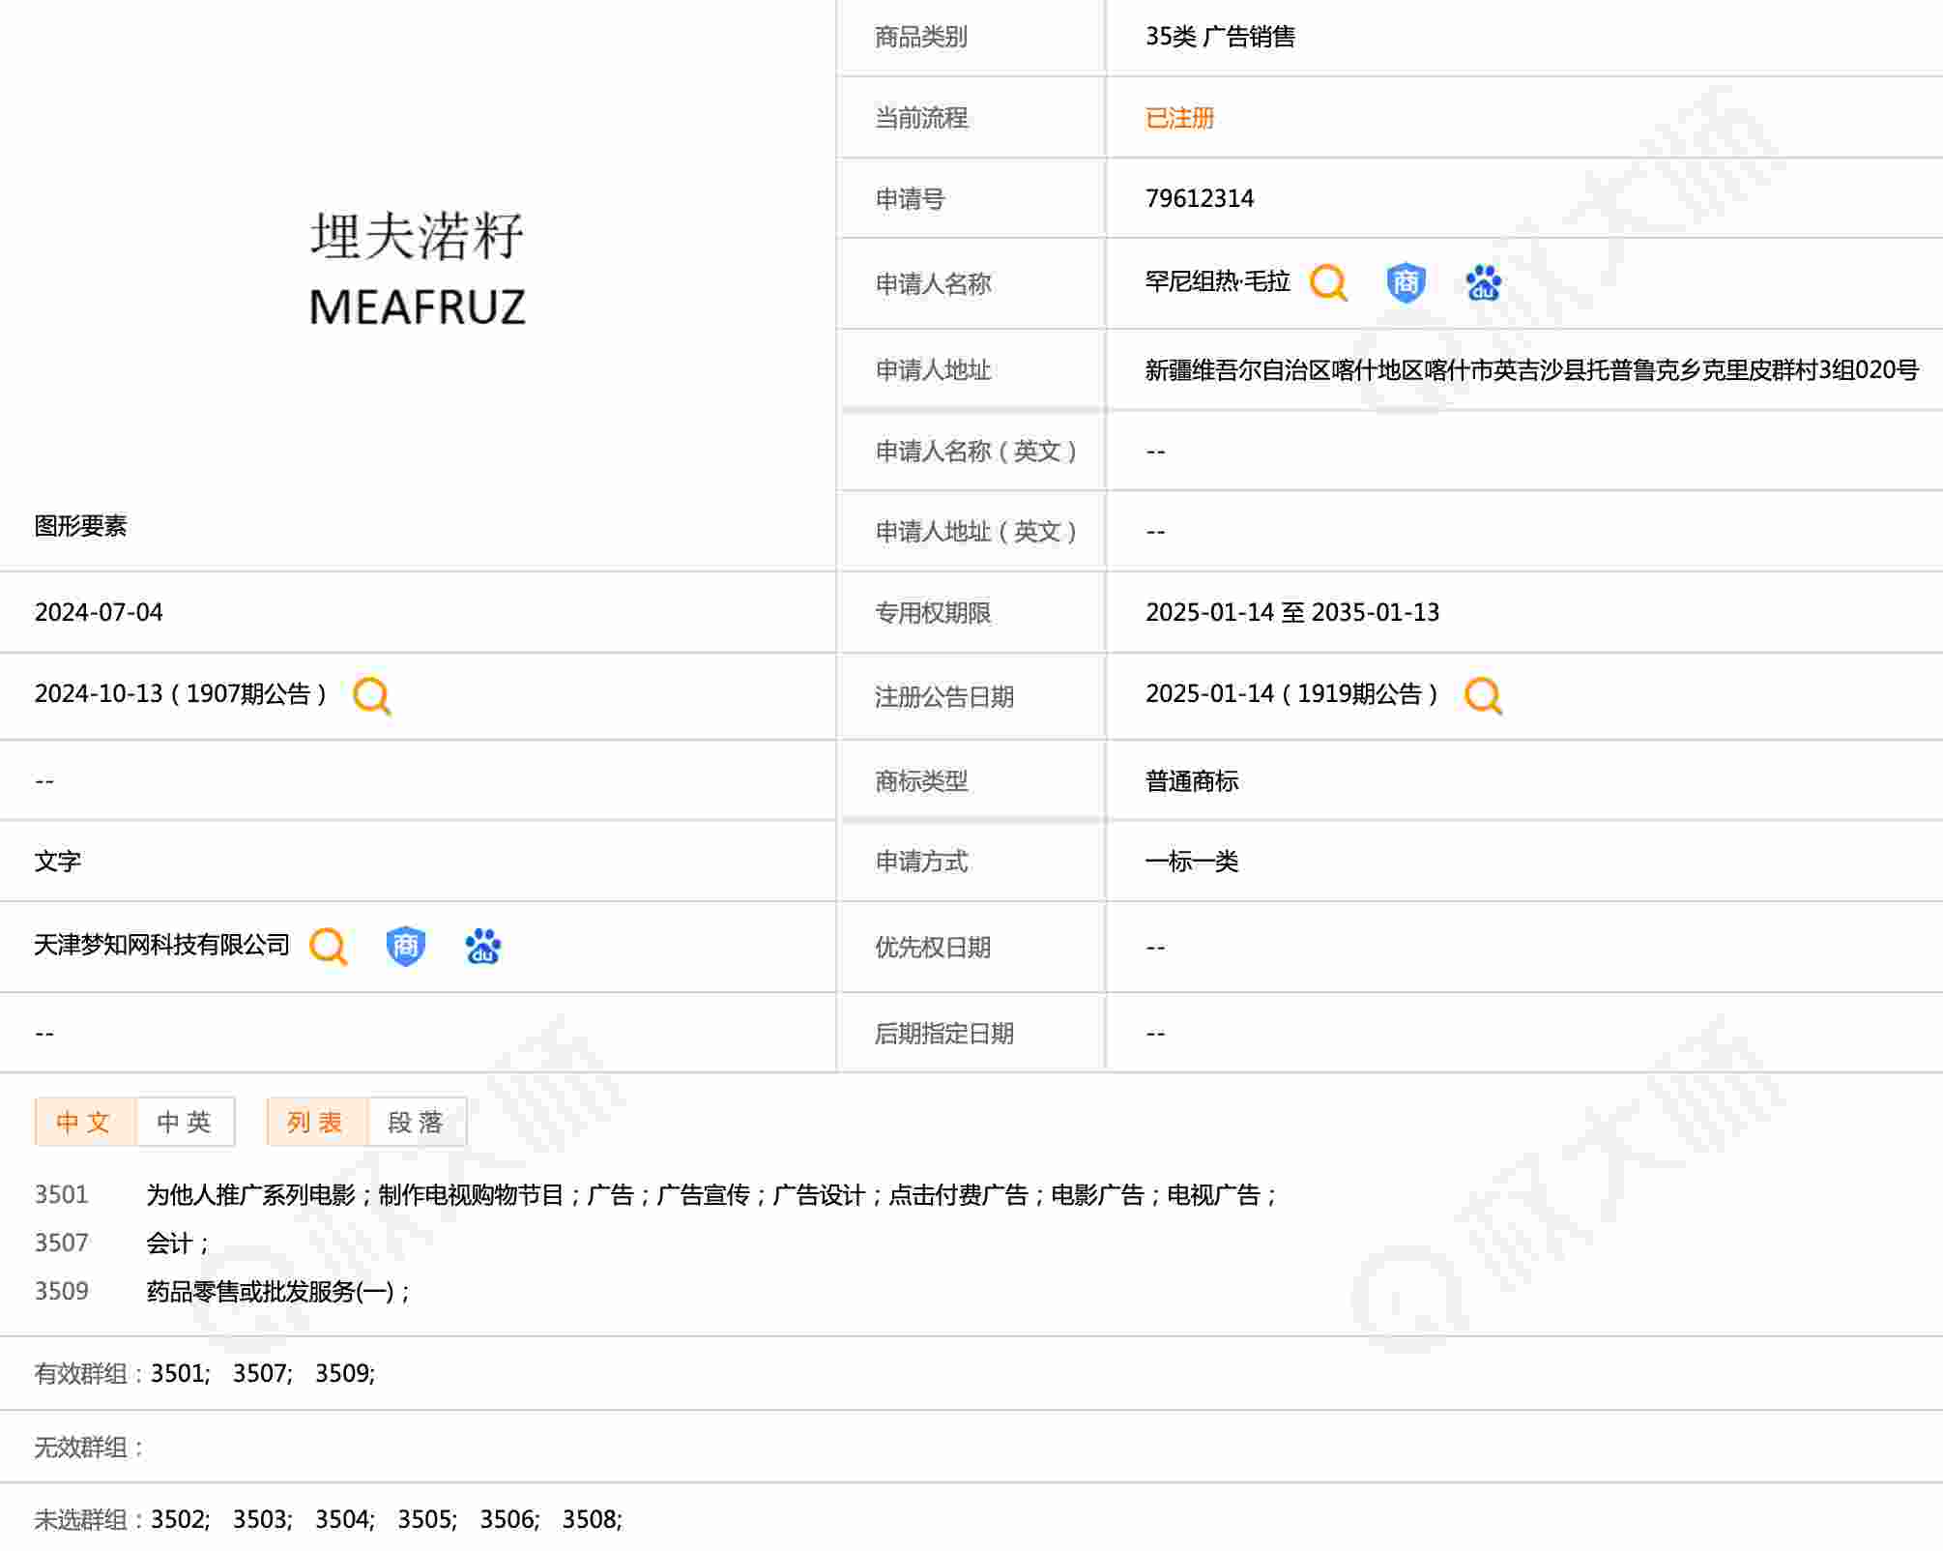The image size is (1943, 1551).
Task: Switch to 中文 language toggle
Action: pyautogui.click(x=85, y=1122)
